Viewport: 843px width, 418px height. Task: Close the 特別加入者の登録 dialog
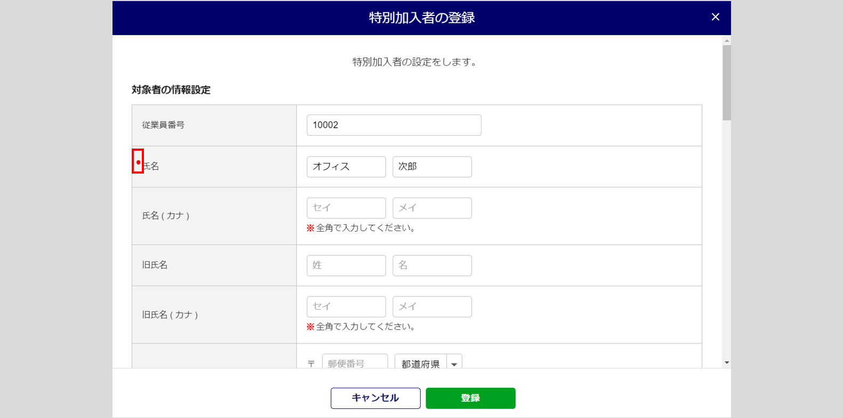tap(715, 17)
